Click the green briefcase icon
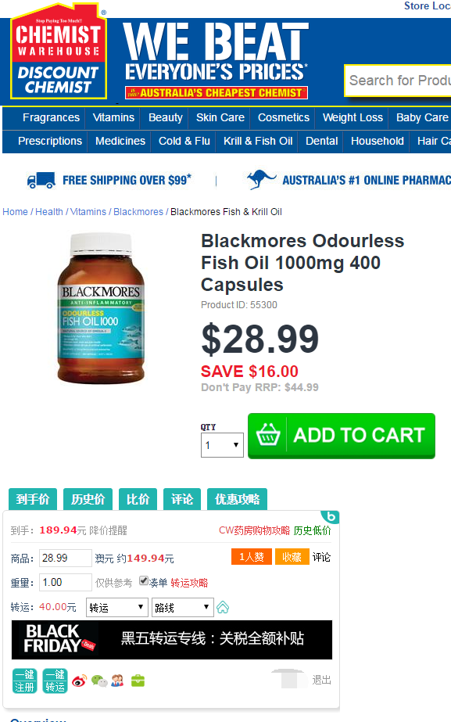This screenshot has height=722, width=451. coord(138,681)
